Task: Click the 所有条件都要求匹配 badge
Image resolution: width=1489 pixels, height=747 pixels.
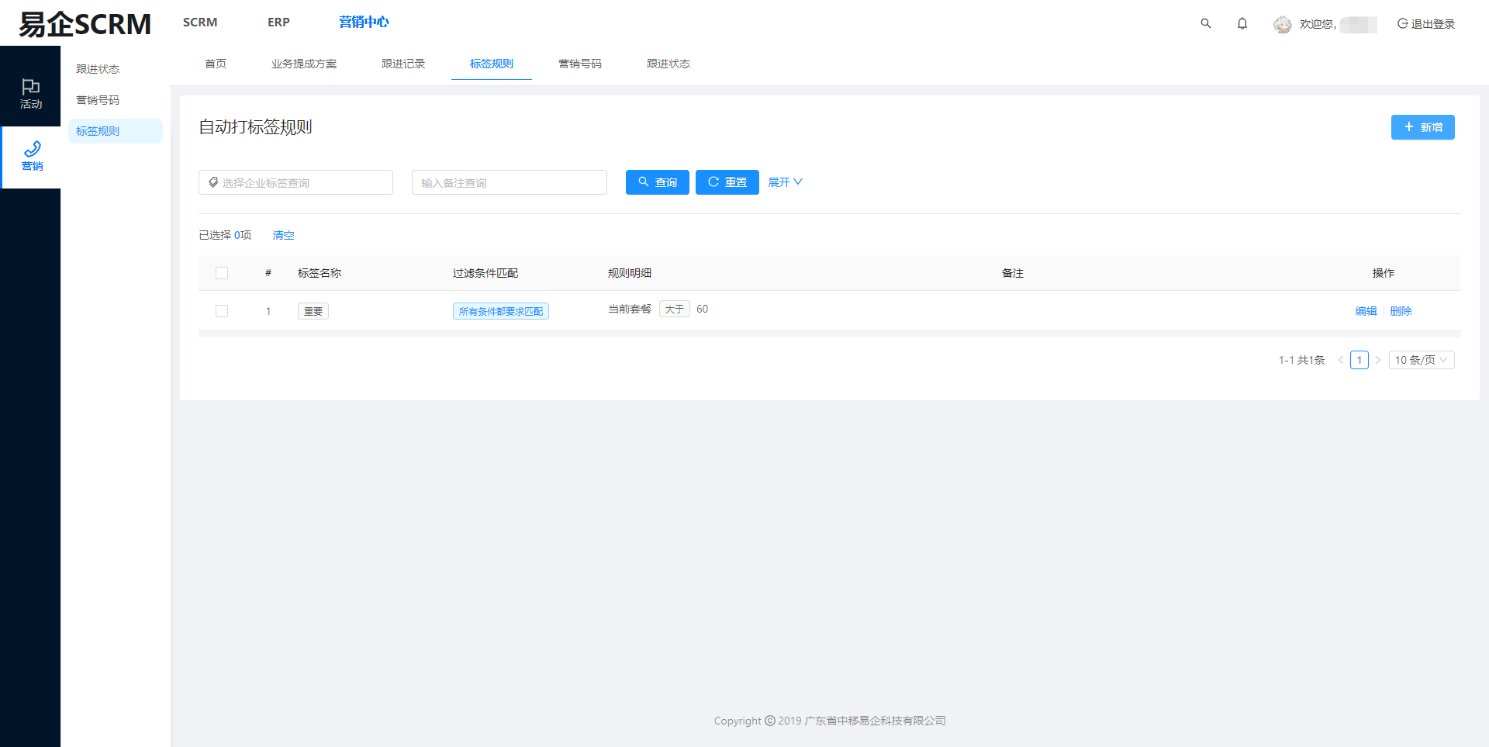Action: click(x=501, y=311)
